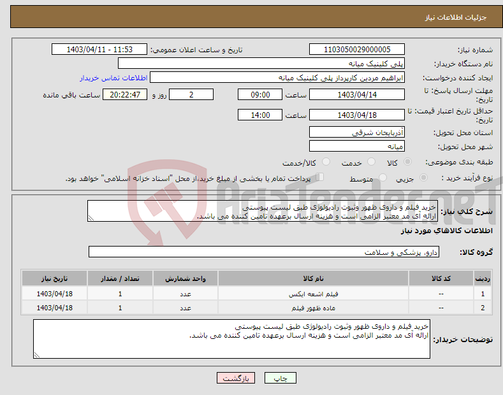Click the deadline time field 09:00
The height and width of the screenshot is (395, 503).
coord(260,94)
